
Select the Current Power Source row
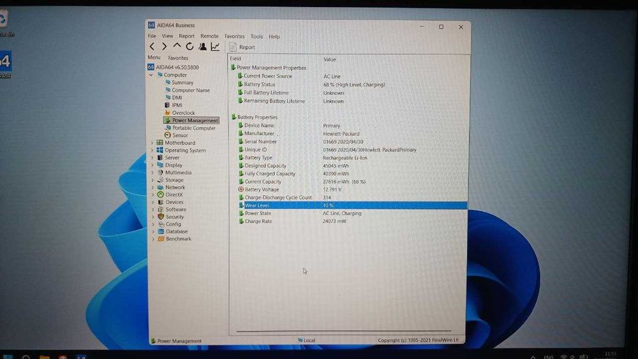pyautogui.click(x=289, y=76)
